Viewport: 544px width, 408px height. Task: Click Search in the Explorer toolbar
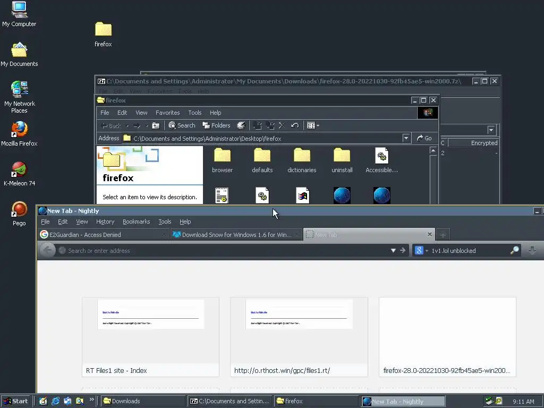point(182,125)
